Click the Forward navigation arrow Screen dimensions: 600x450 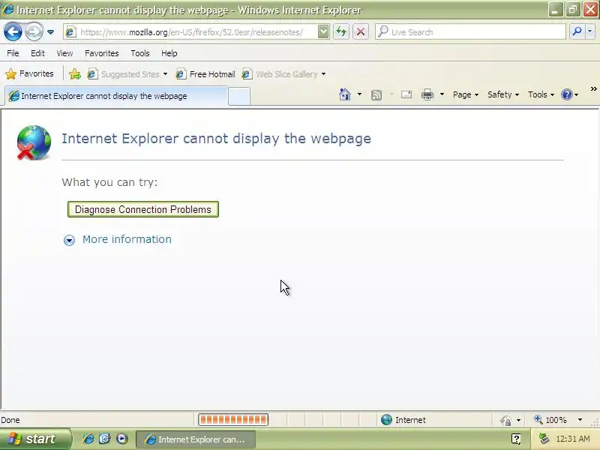pyautogui.click(x=34, y=31)
